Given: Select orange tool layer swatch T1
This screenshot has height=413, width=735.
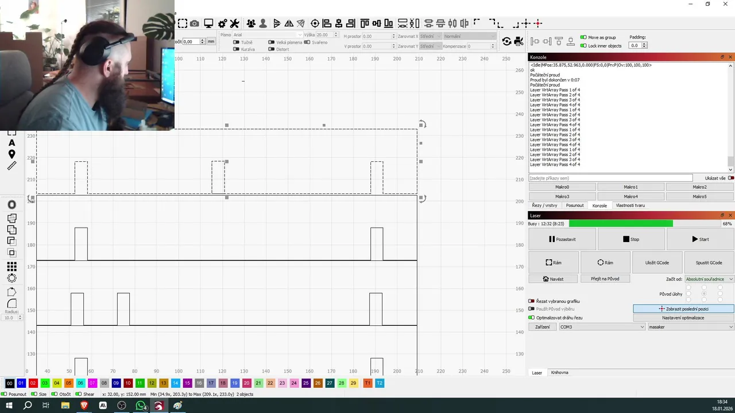Looking at the screenshot, I should 367,383.
